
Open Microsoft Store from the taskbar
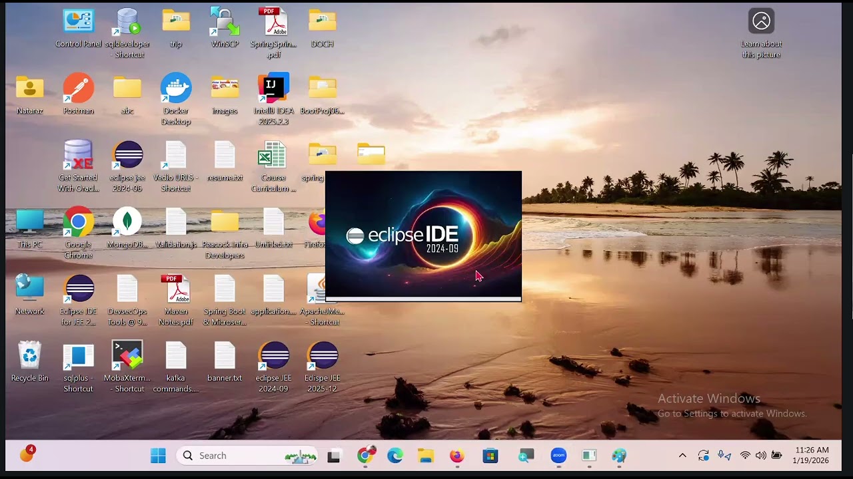490,456
